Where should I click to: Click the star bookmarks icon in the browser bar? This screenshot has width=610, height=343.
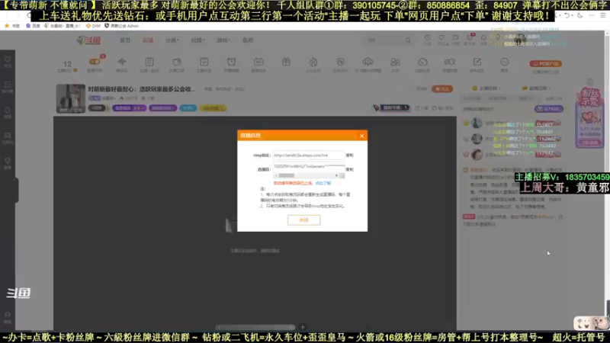click(x=7, y=26)
